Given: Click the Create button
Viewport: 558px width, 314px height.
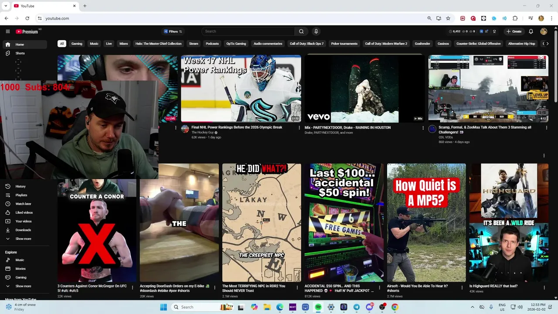Looking at the screenshot, I should click(x=514, y=31).
